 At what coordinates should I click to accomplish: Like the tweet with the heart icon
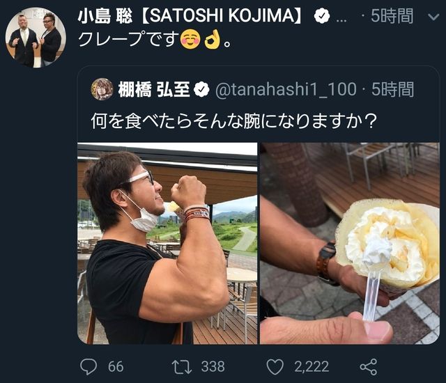[x=275, y=367]
